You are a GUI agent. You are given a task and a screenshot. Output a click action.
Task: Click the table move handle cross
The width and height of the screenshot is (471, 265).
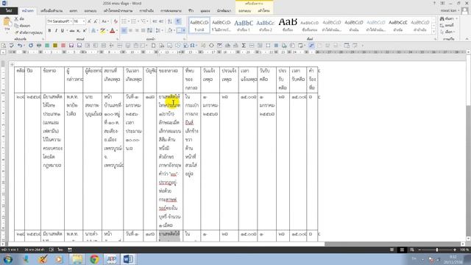coord(12,65)
